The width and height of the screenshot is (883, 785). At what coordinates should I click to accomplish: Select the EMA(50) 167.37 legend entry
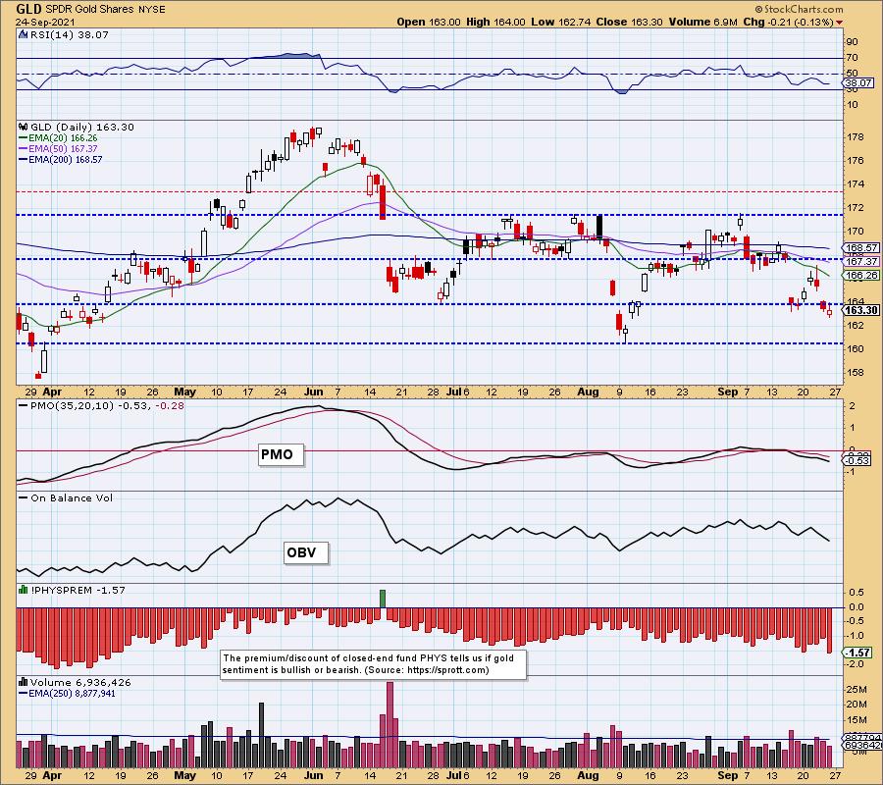[x=58, y=149]
